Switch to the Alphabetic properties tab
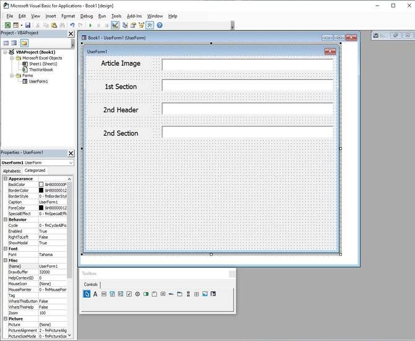 12,171
